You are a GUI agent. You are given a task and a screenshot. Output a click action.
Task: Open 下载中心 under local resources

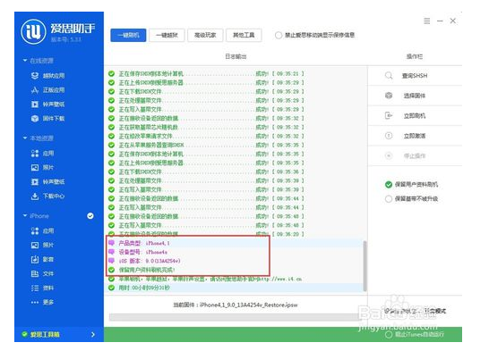47,196
